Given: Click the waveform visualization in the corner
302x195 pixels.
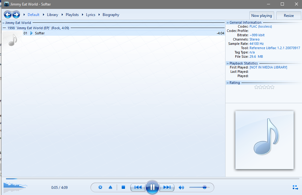Looking at the screenshot, I should point(15,187).
